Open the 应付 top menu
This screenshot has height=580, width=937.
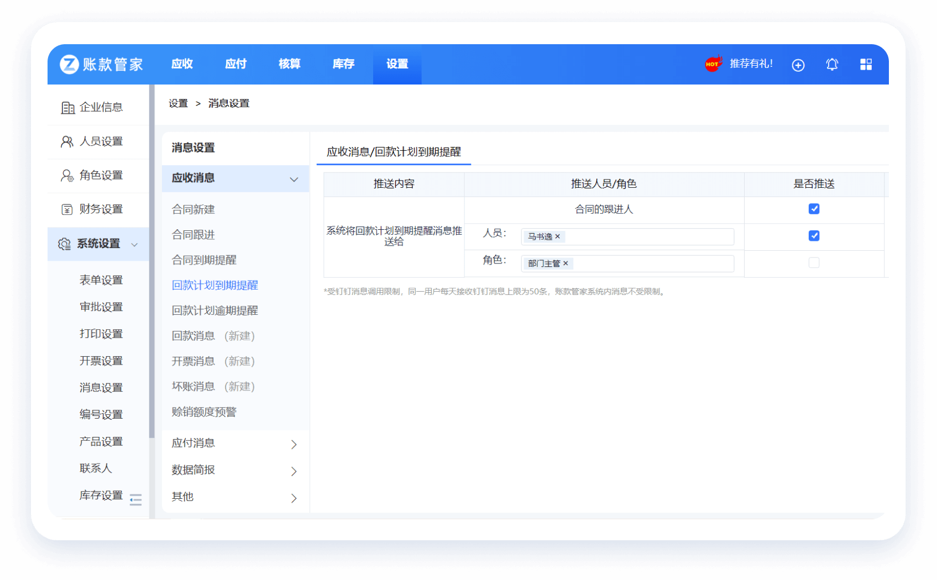pos(235,64)
